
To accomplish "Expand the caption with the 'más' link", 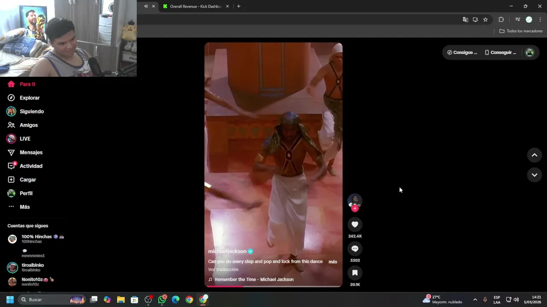I will coord(332,261).
